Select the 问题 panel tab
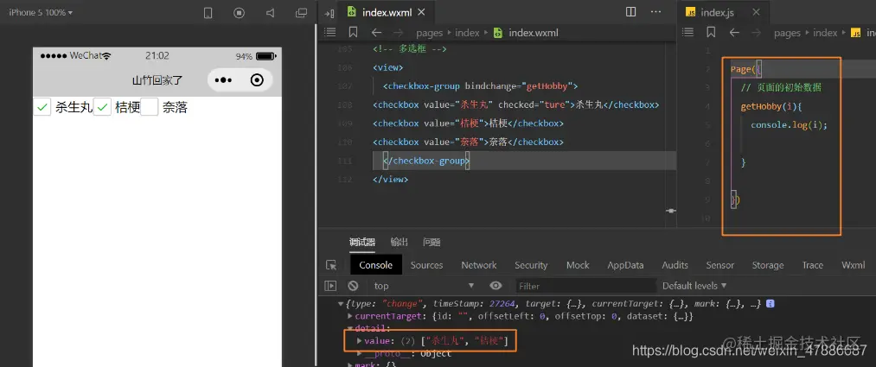 432,242
